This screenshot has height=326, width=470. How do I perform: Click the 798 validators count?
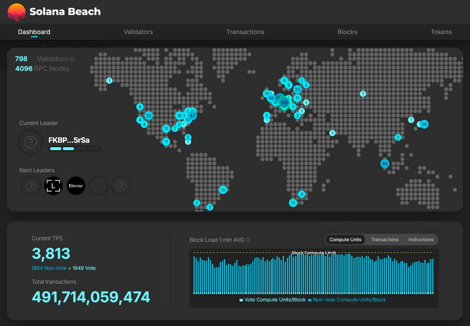[21, 59]
